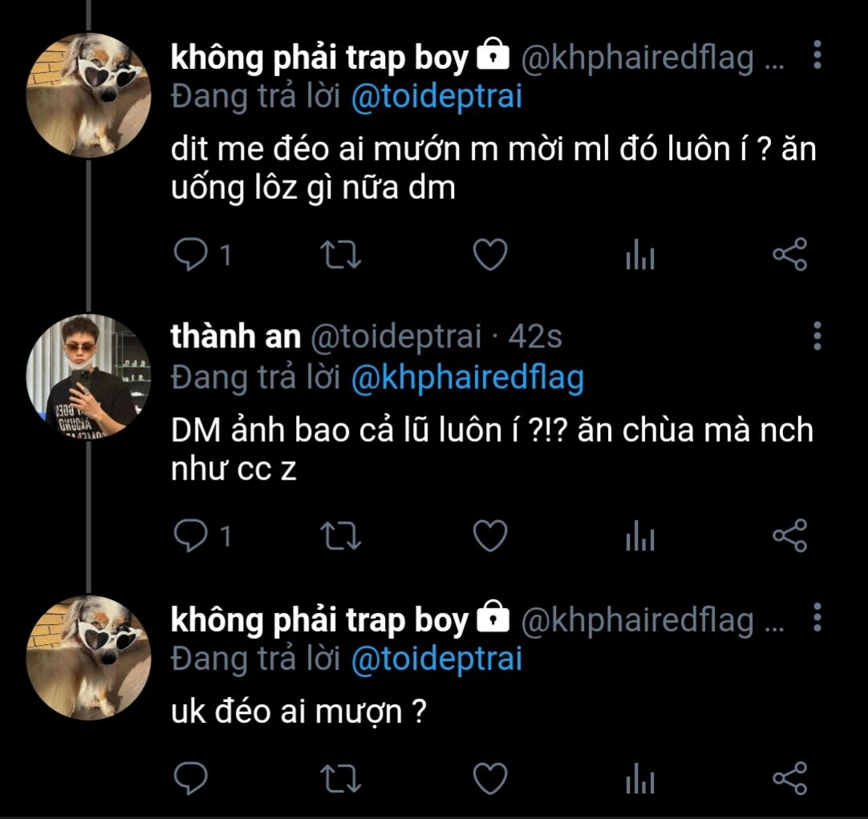Share thành an's tweet
Screen dimensions: 868x819
[789, 537]
